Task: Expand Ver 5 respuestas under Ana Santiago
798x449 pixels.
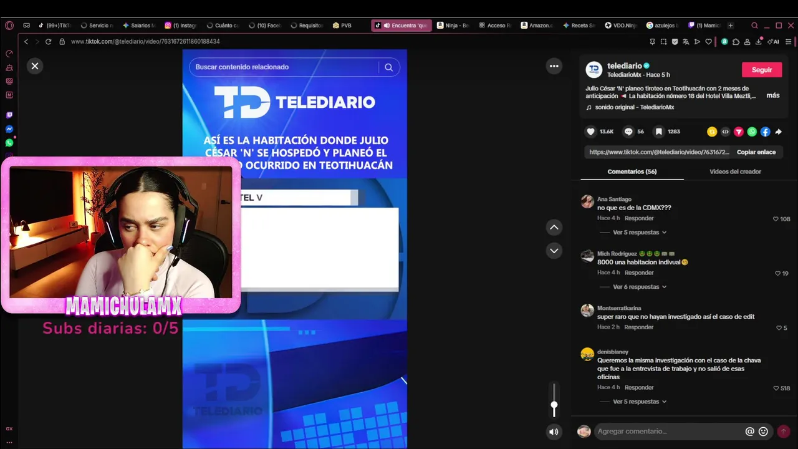Action: click(x=640, y=232)
